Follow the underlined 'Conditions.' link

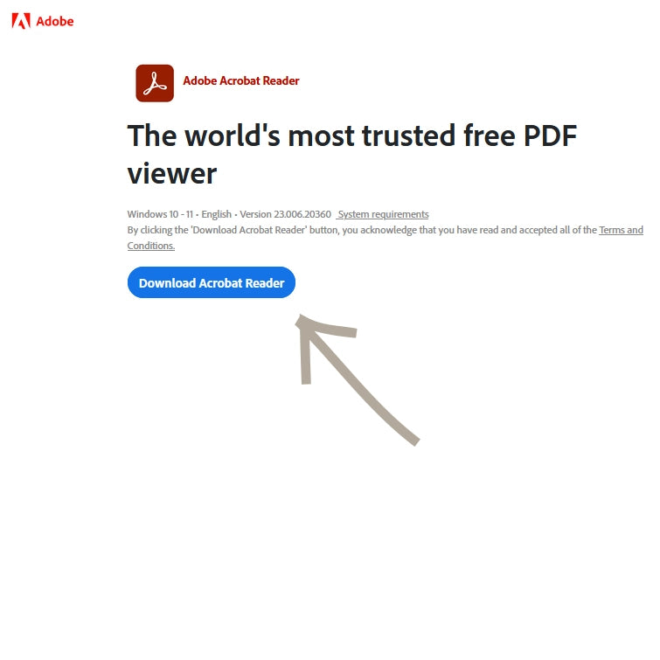coord(150,246)
